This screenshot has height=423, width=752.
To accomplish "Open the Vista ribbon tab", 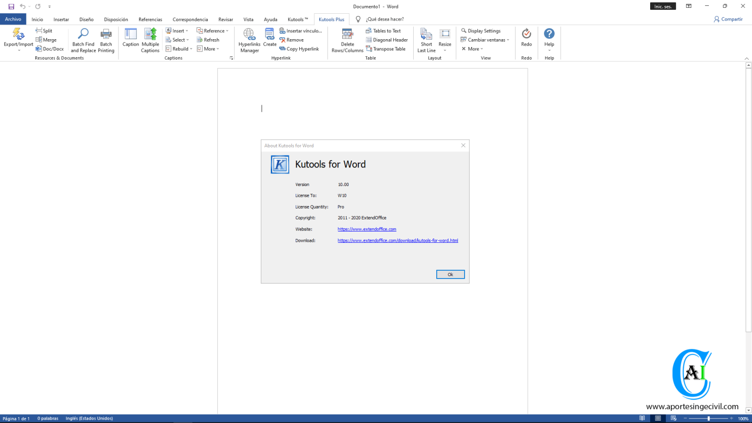I will click(x=248, y=19).
